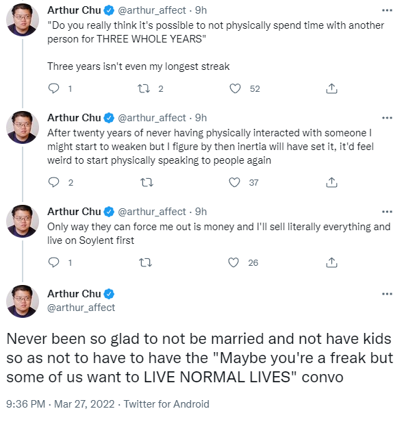
Task: Share the Soylent tweet
Action: coord(331,262)
